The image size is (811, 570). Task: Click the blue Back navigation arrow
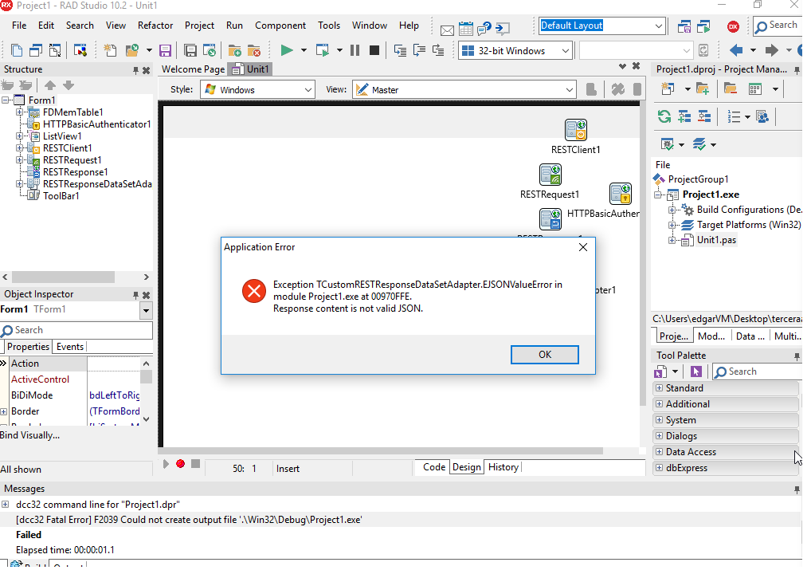point(736,50)
